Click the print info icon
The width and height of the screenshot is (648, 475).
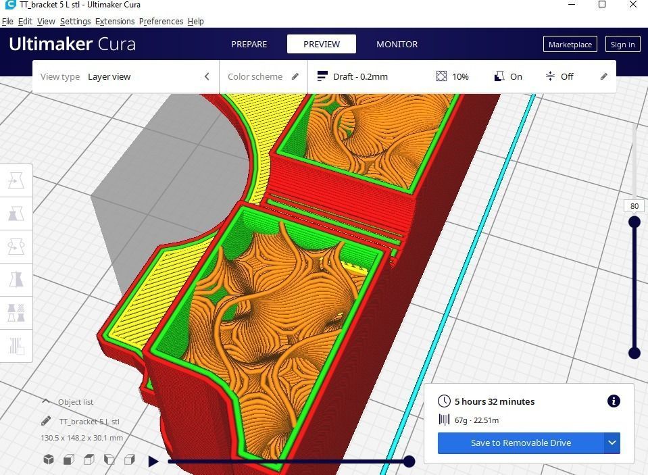coord(614,401)
